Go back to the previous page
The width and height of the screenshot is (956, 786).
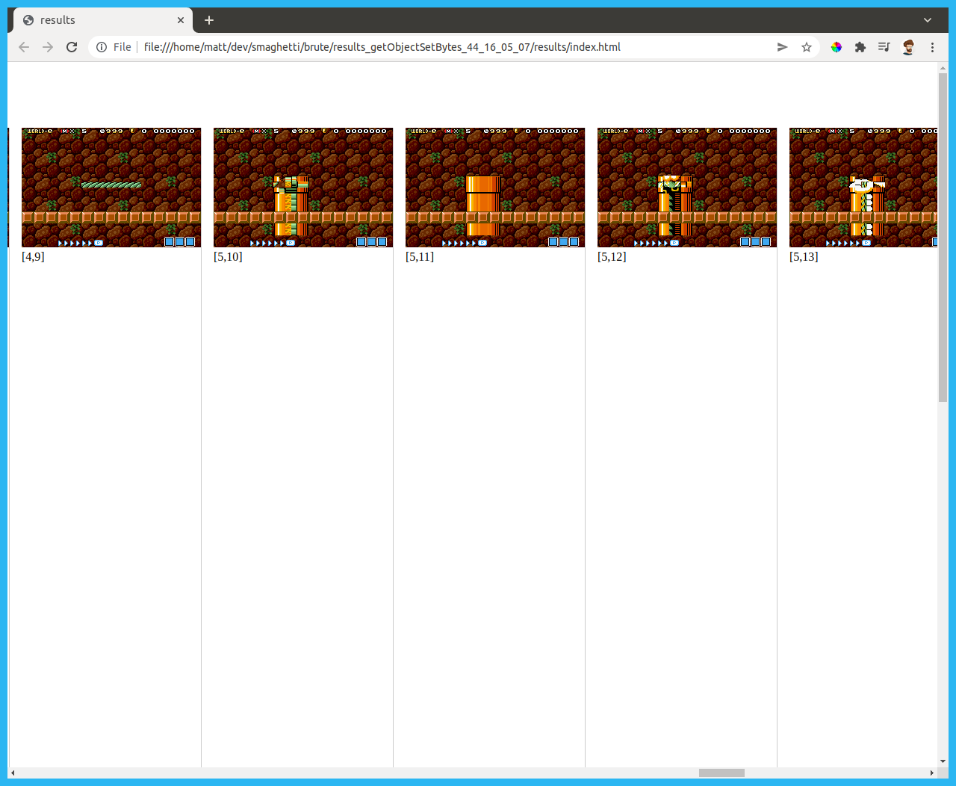click(24, 47)
